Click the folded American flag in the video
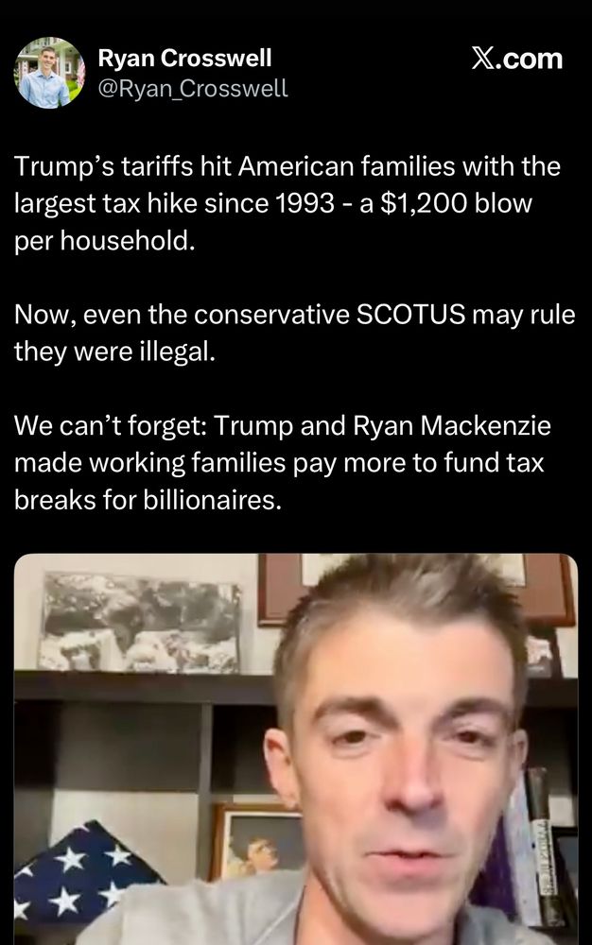The width and height of the screenshot is (592, 945). tap(78, 881)
